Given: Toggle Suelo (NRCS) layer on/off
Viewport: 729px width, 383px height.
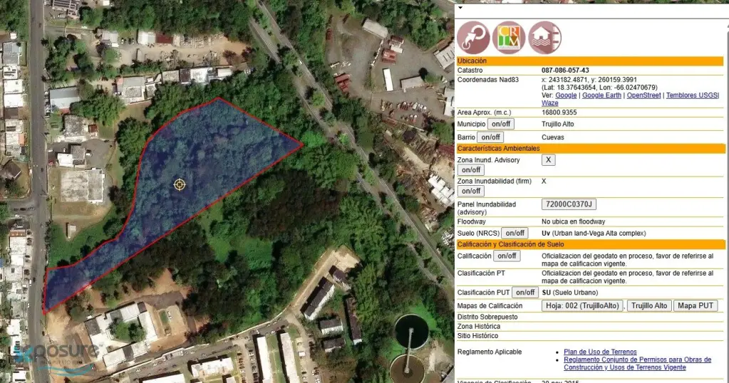Looking at the screenshot, I should [515, 234].
